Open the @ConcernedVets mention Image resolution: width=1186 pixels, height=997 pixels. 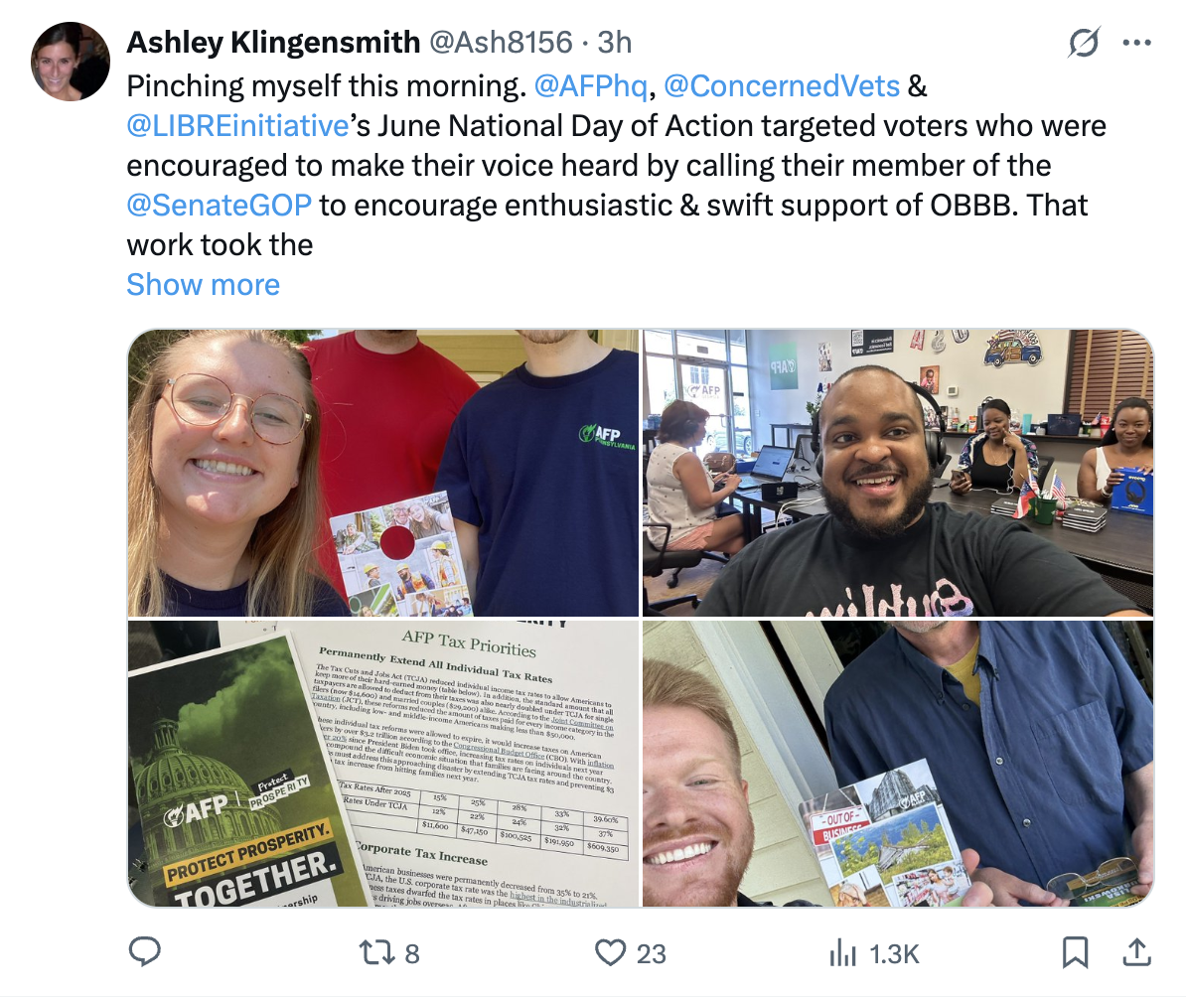tap(782, 86)
